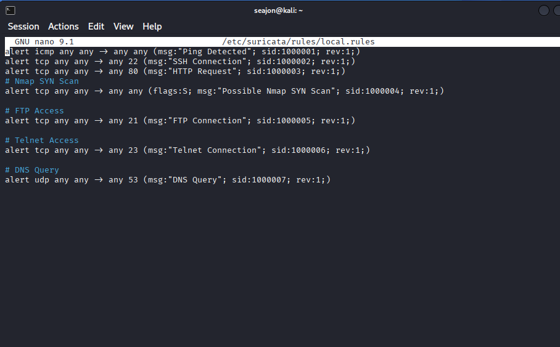Click the HTTP Request rule text
Image resolution: width=560 pixels, height=347 pixels.
tap(175, 71)
